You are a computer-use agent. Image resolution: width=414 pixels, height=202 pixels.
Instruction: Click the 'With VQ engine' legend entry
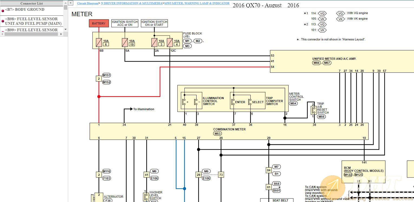[x=352, y=13]
